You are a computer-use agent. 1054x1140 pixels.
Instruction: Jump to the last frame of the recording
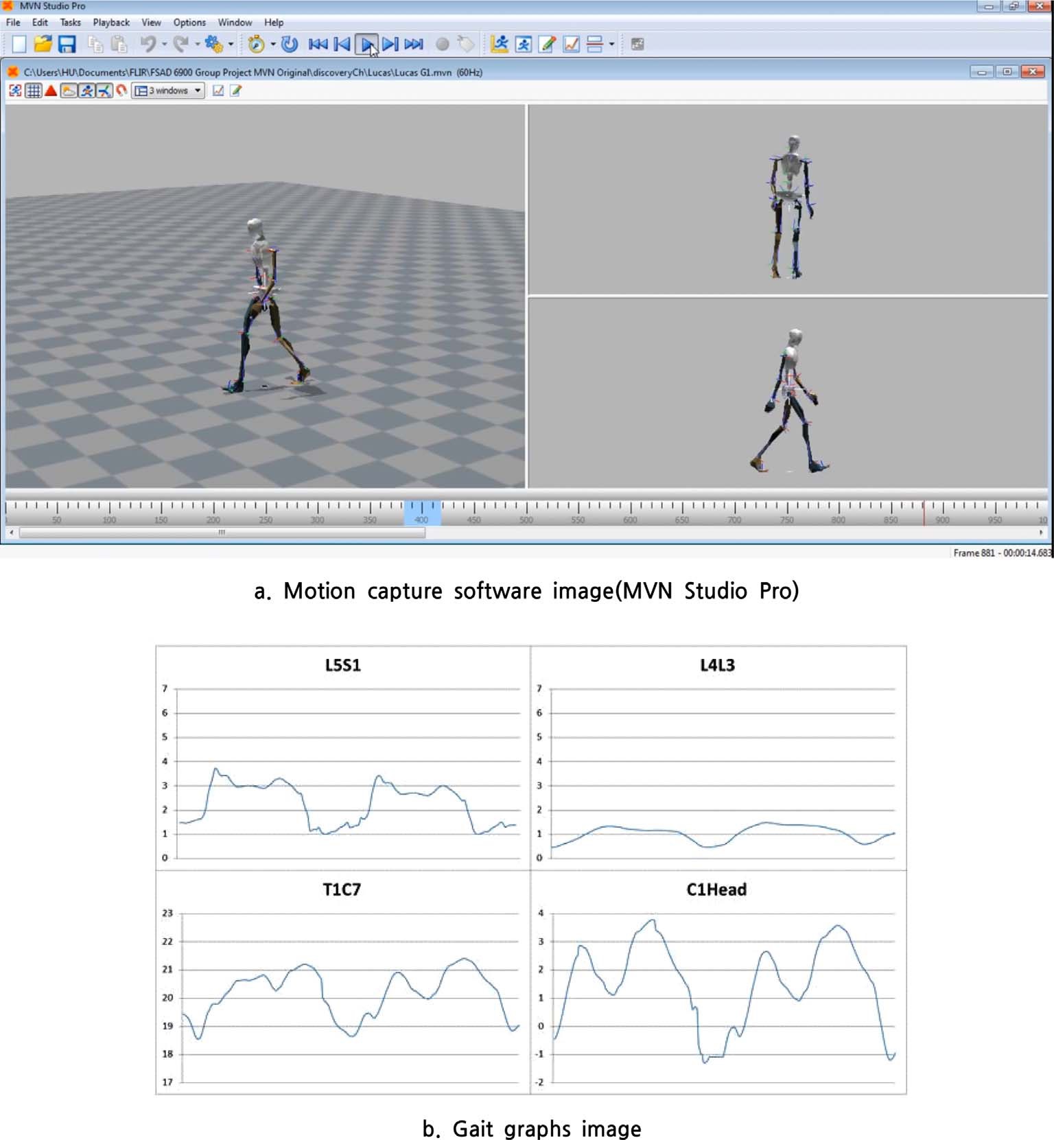414,45
